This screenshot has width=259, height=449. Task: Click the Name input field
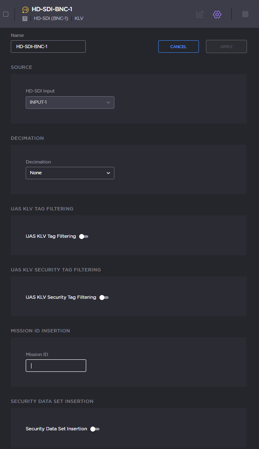pyautogui.click(x=48, y=46)
